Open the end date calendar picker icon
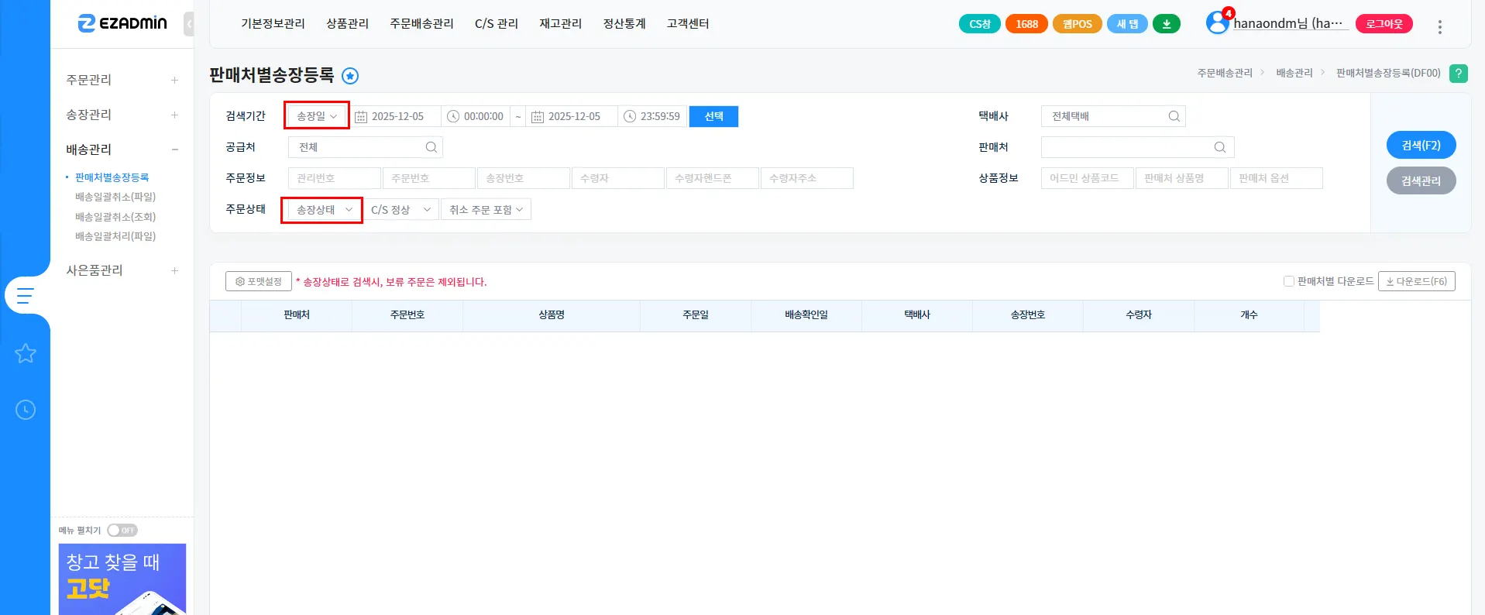The image size is (1485, 615). pos(538,117)
